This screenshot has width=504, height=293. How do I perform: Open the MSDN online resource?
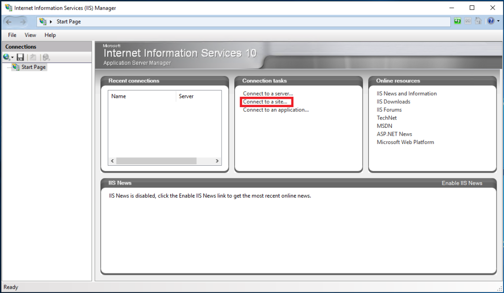384,126
